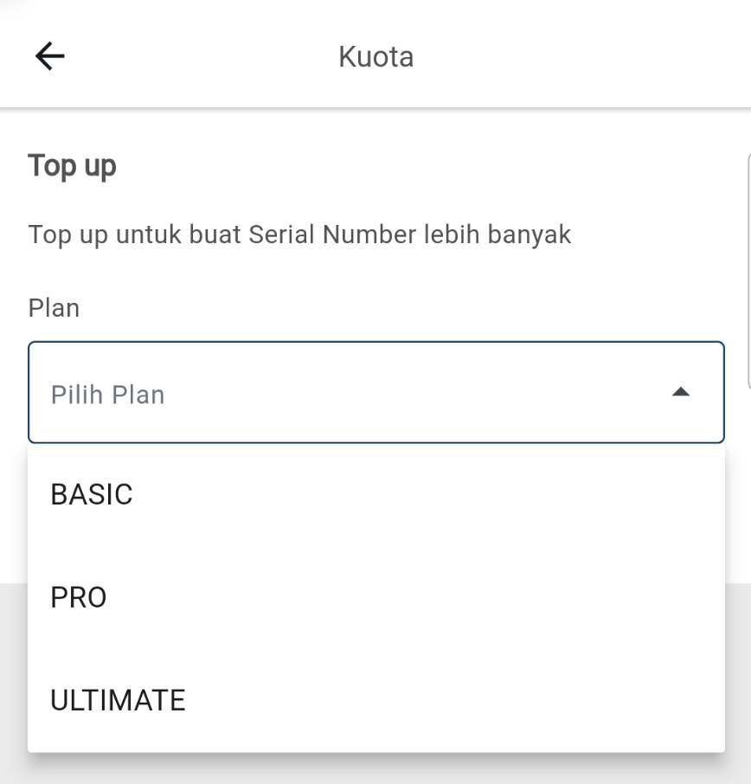The image size is (751, 784).
Task: Click the Plan field label
Action: point(54,308)
